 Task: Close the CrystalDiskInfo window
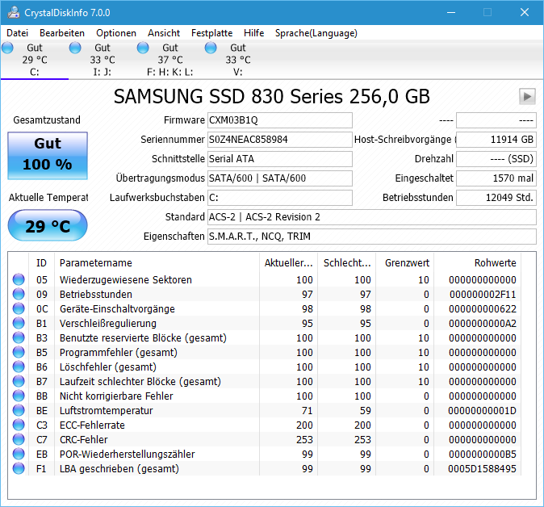click(x=525, y=12)
